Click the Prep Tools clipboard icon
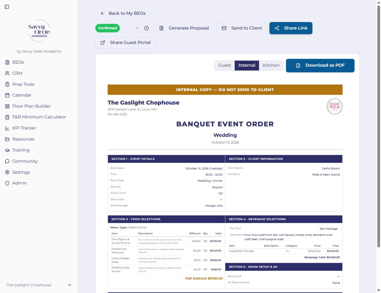The height and width of the screenshot is (293, 381). click(7, 84)
